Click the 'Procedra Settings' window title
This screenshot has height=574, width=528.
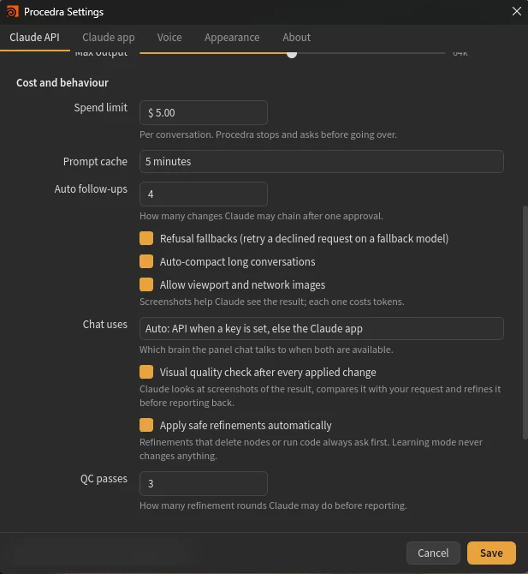coord(63,12)
